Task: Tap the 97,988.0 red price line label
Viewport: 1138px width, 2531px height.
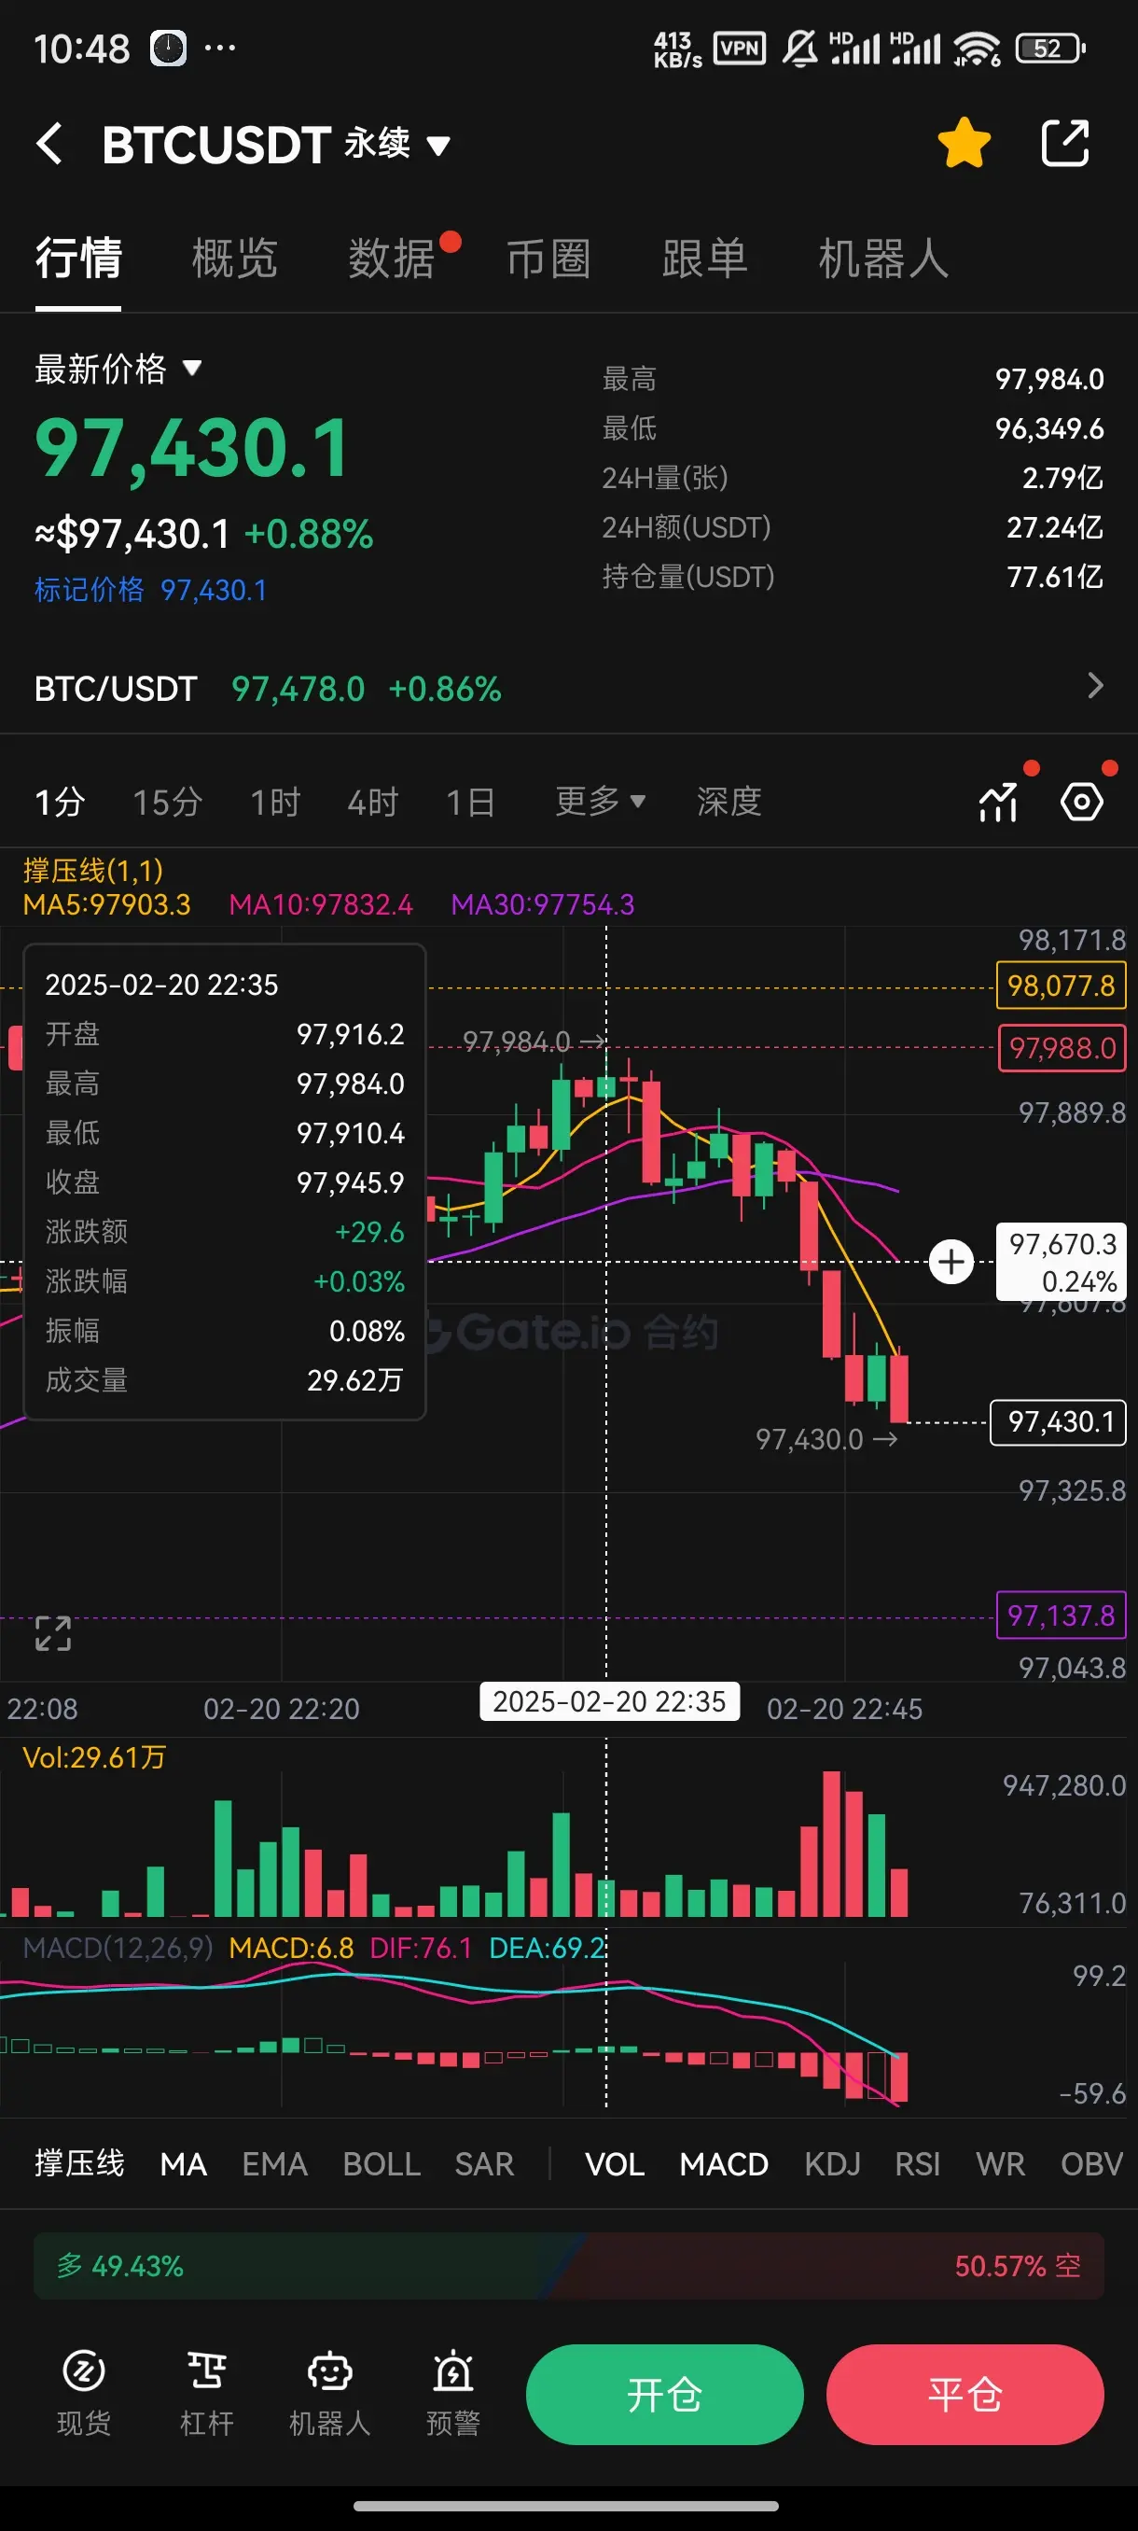Action: pos(1062,1048)
